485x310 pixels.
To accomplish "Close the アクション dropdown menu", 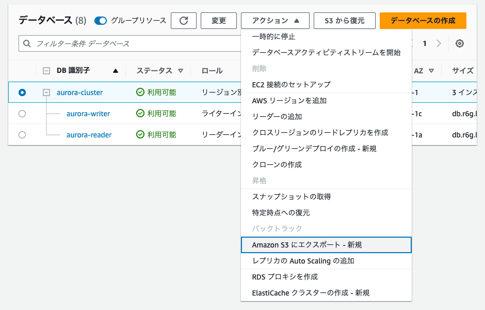I will pos(275,21).
